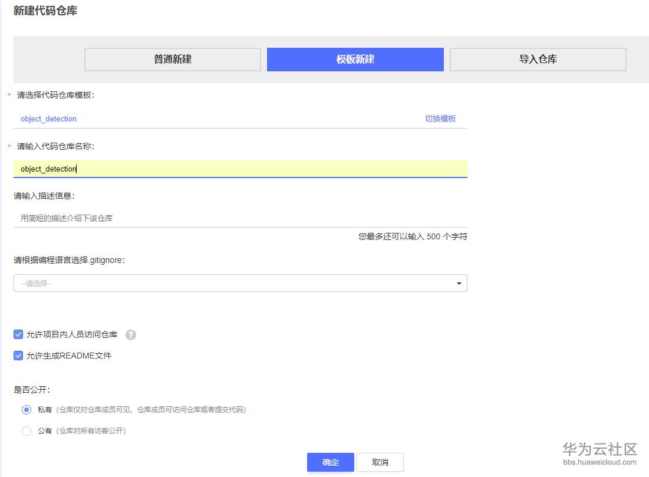Click the 华为云社区 watermark logo

[x=600, y=449]
